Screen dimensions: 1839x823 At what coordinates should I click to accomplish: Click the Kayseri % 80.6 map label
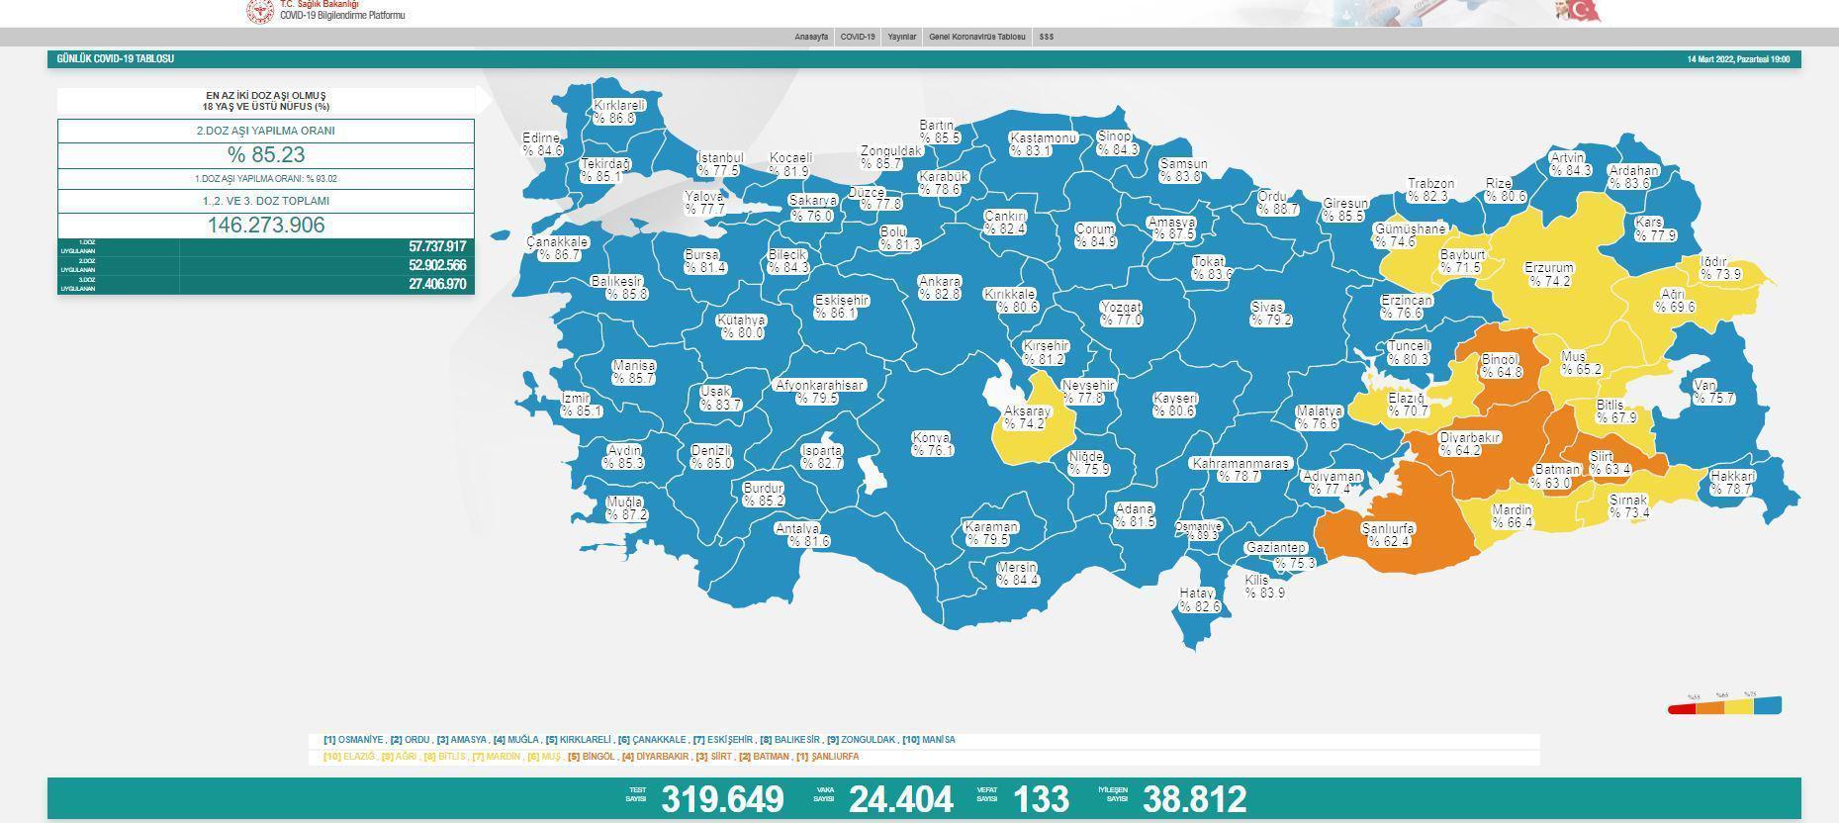[1174, 405]
